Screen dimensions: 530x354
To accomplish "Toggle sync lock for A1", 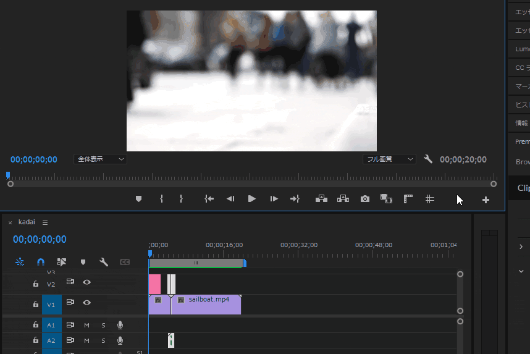I will point(70,324).
